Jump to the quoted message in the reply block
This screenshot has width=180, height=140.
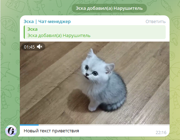[x=95, y=32]
